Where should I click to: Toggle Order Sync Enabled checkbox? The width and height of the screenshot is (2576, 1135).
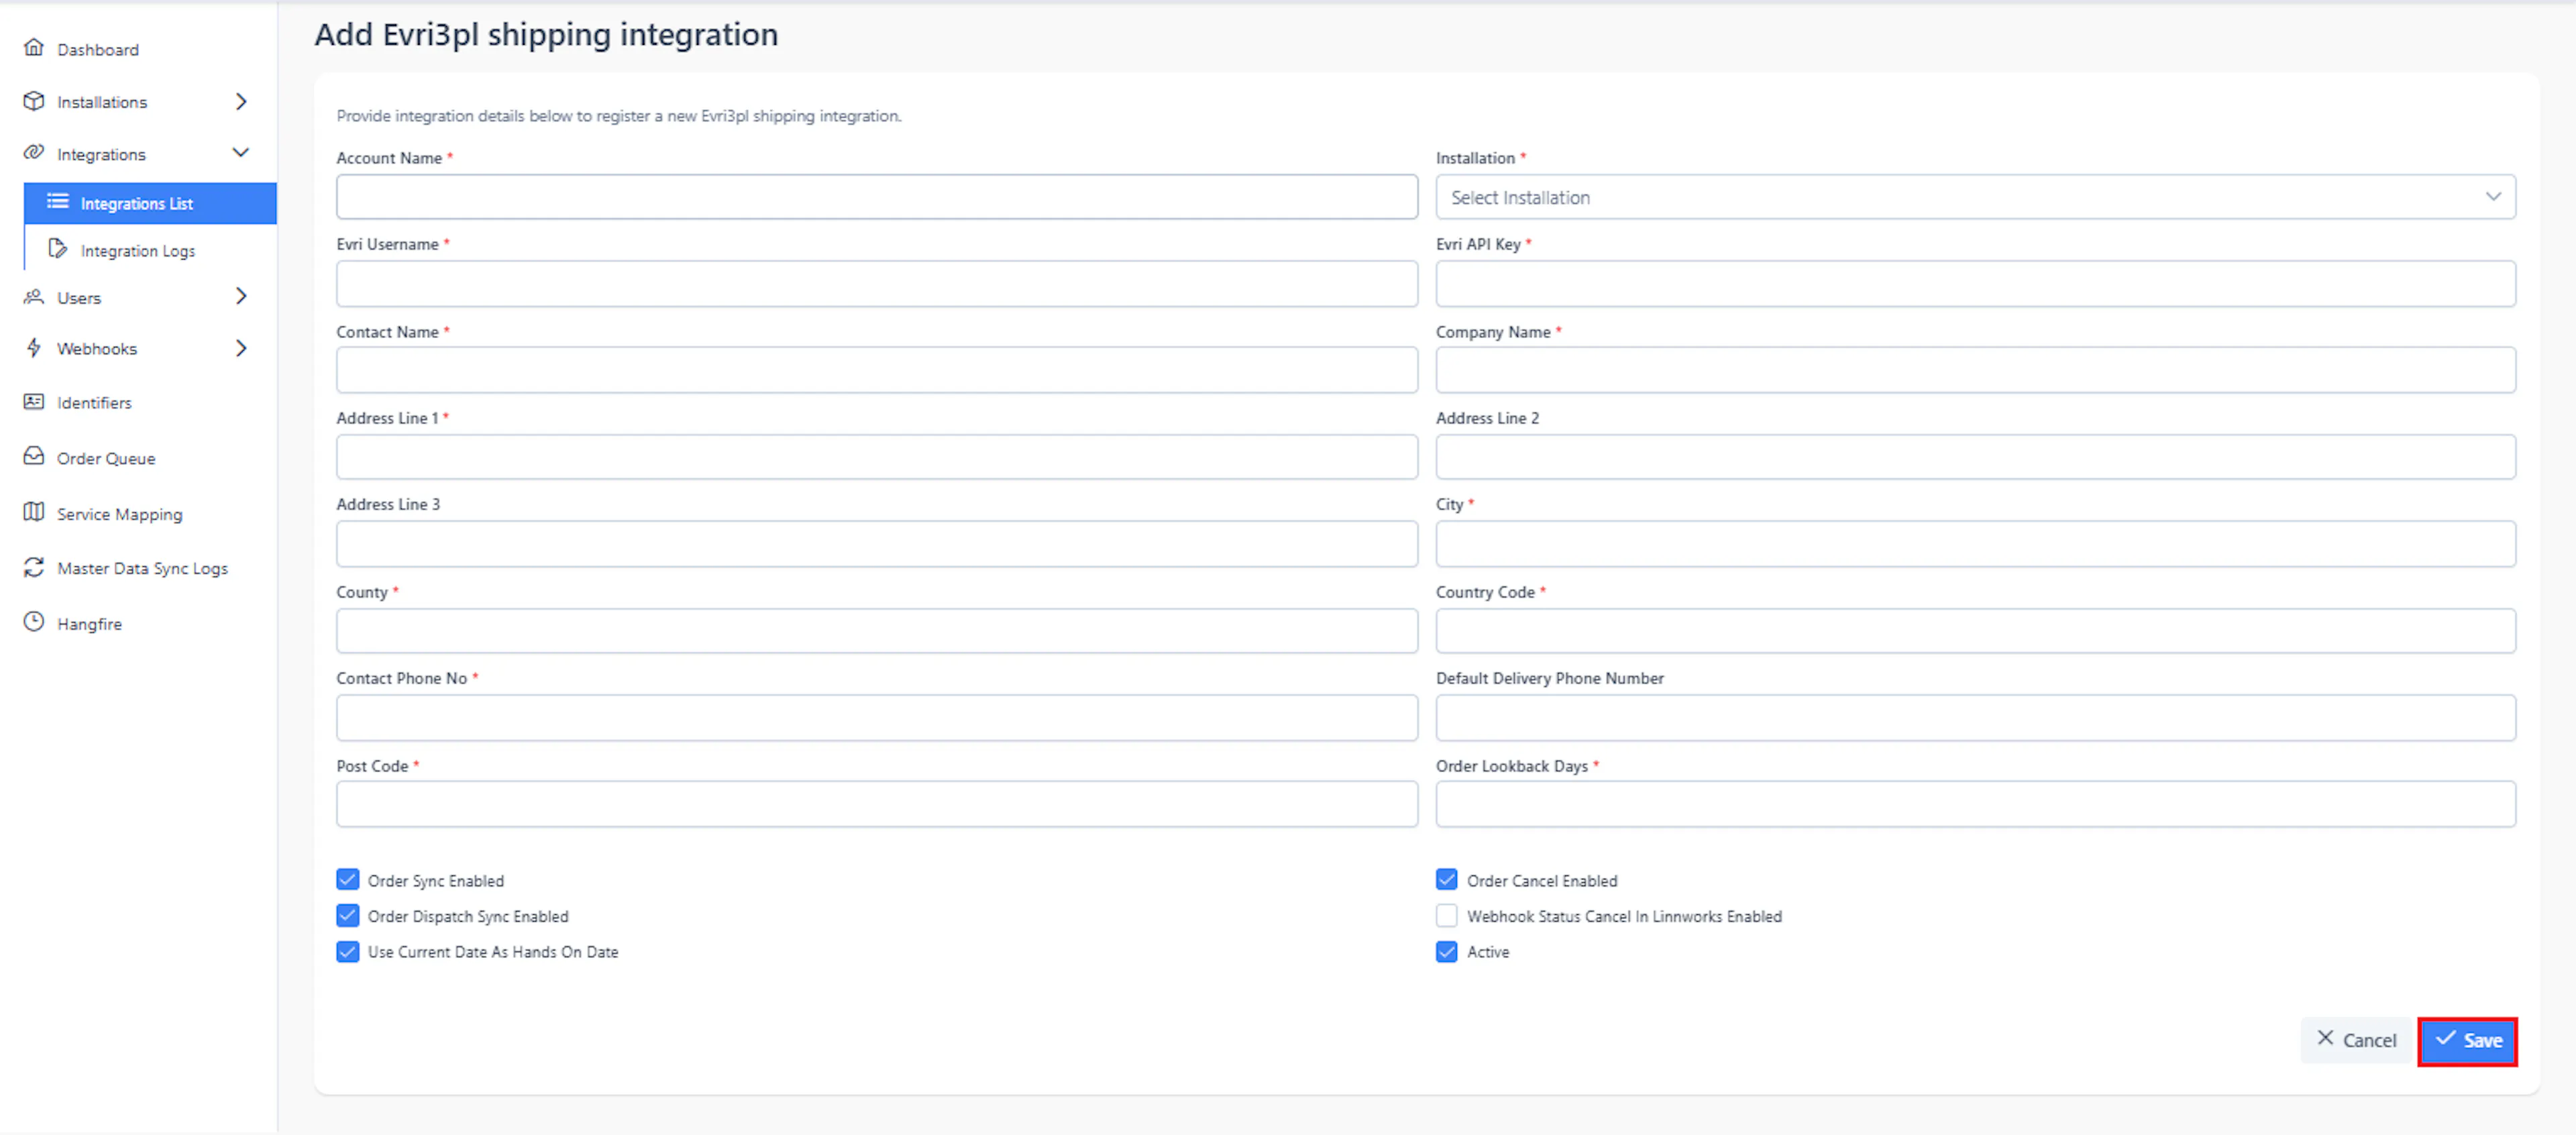tap(348, 880)
